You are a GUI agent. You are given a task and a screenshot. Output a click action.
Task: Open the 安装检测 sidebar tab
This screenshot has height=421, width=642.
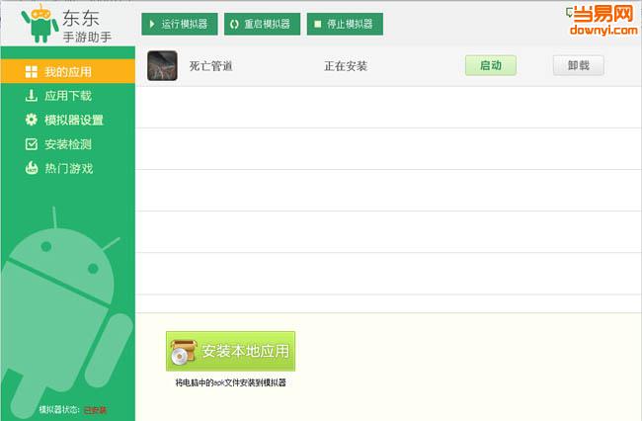tap(68, 144)
